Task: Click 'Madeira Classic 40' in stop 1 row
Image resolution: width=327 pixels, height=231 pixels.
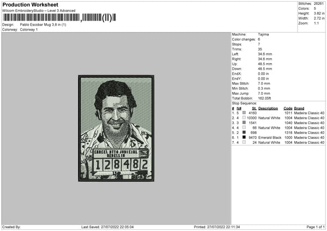Action: [x=309, y=113]
